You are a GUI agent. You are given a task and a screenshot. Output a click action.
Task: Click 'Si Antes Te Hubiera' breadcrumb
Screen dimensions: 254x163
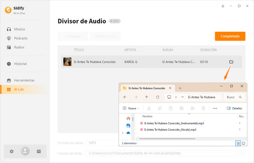(x=201, y=97)
